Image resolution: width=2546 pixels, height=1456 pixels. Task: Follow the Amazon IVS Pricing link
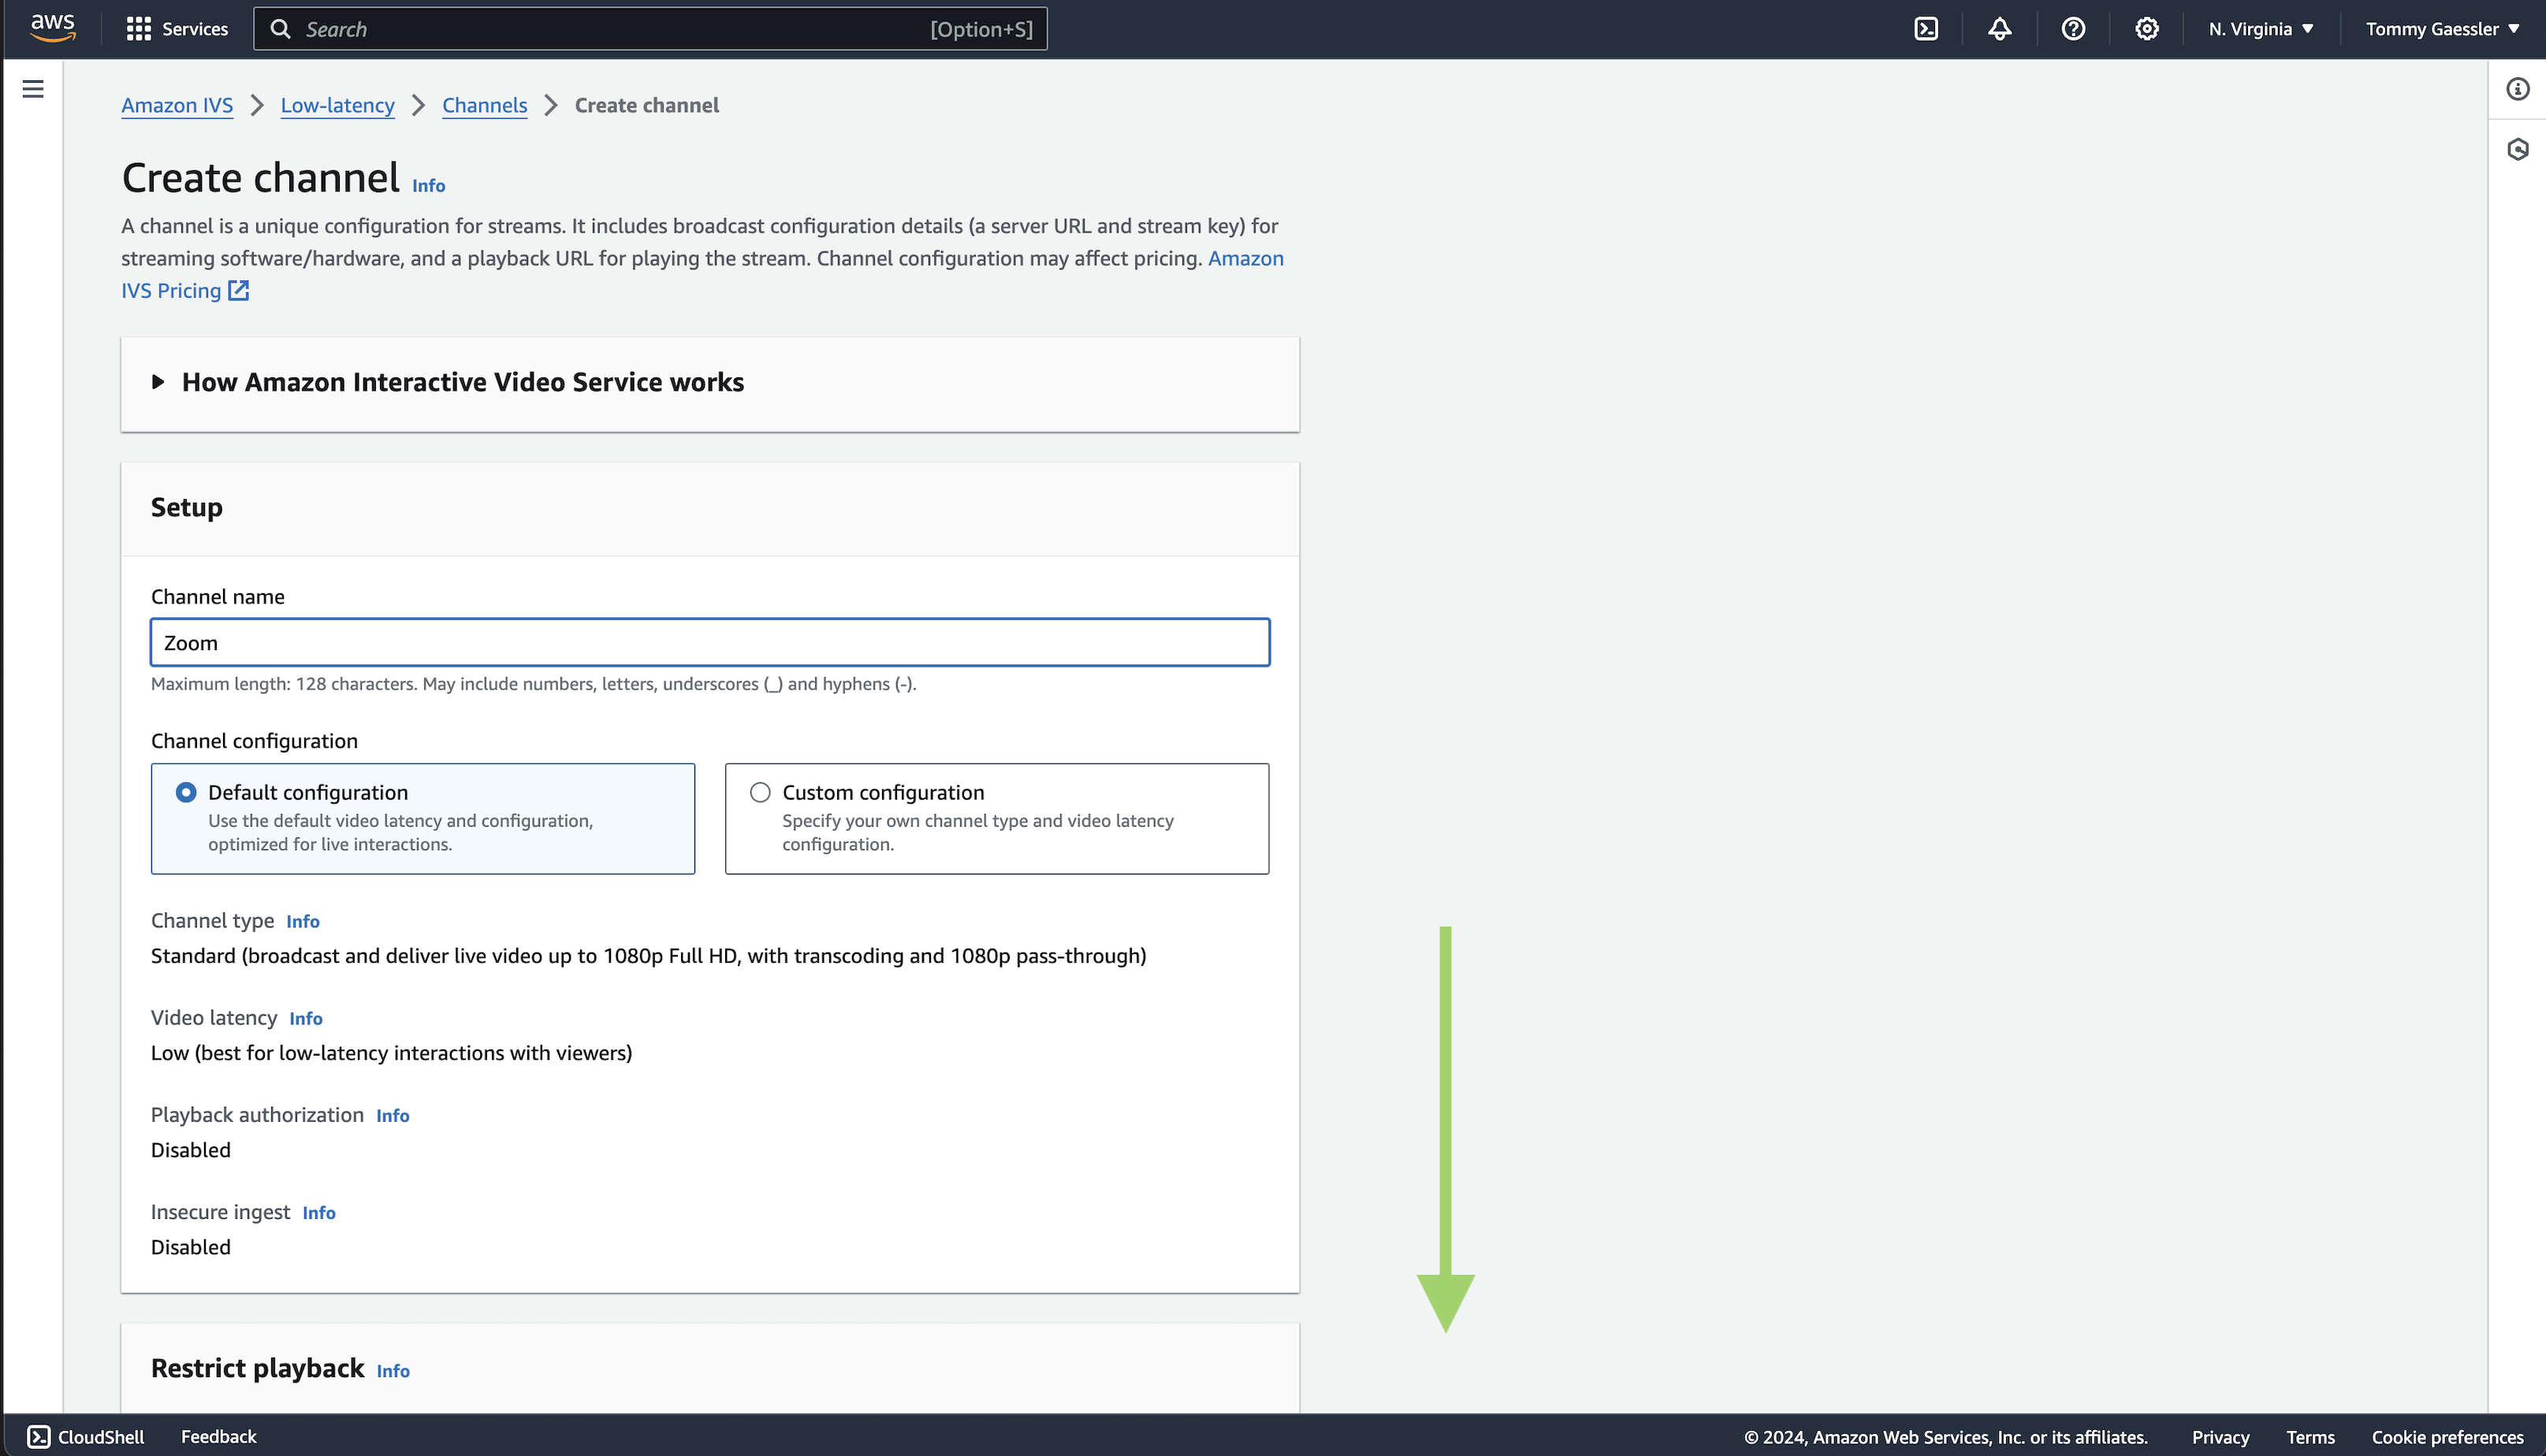point(172,290)
